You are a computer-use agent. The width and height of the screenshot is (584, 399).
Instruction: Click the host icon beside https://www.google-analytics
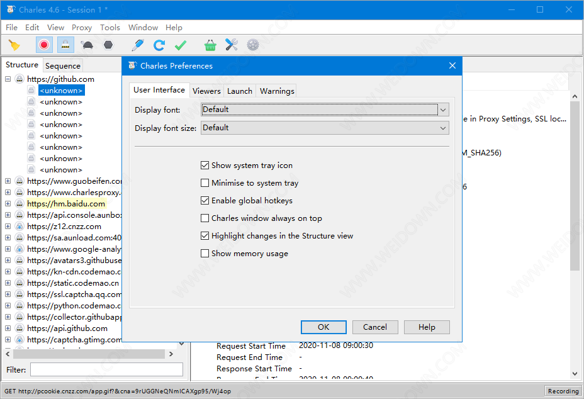(x=20, y=249)
